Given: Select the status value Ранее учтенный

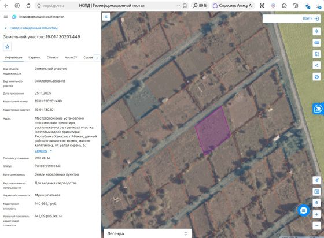Looking at the screenshot, I should click(47, 166).
